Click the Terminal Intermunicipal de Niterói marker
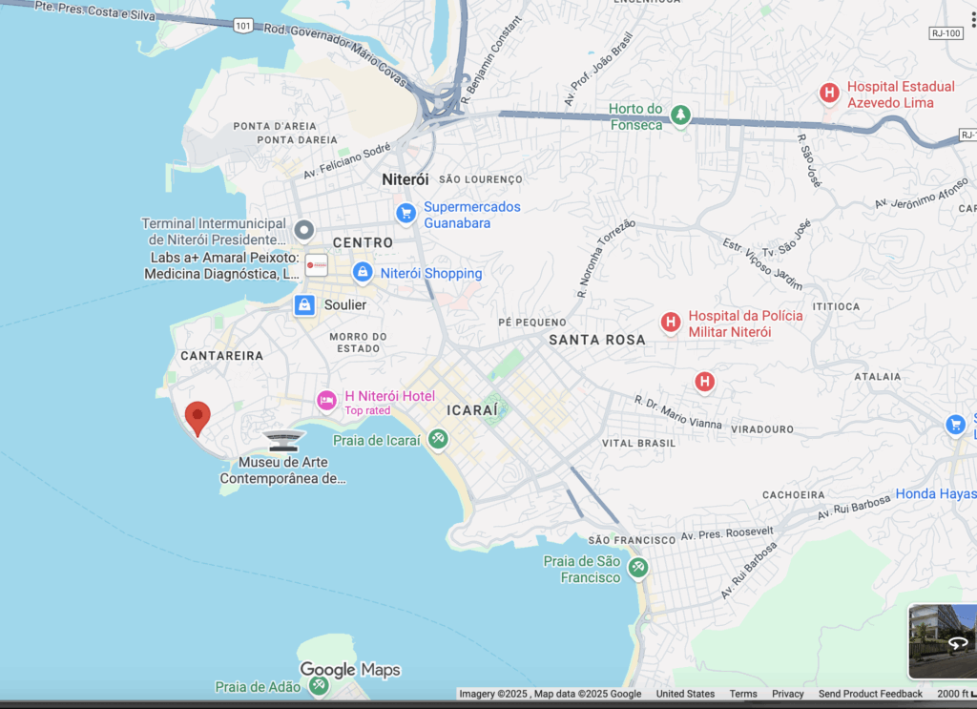The image size is (977, 709). tap(304, 230)
